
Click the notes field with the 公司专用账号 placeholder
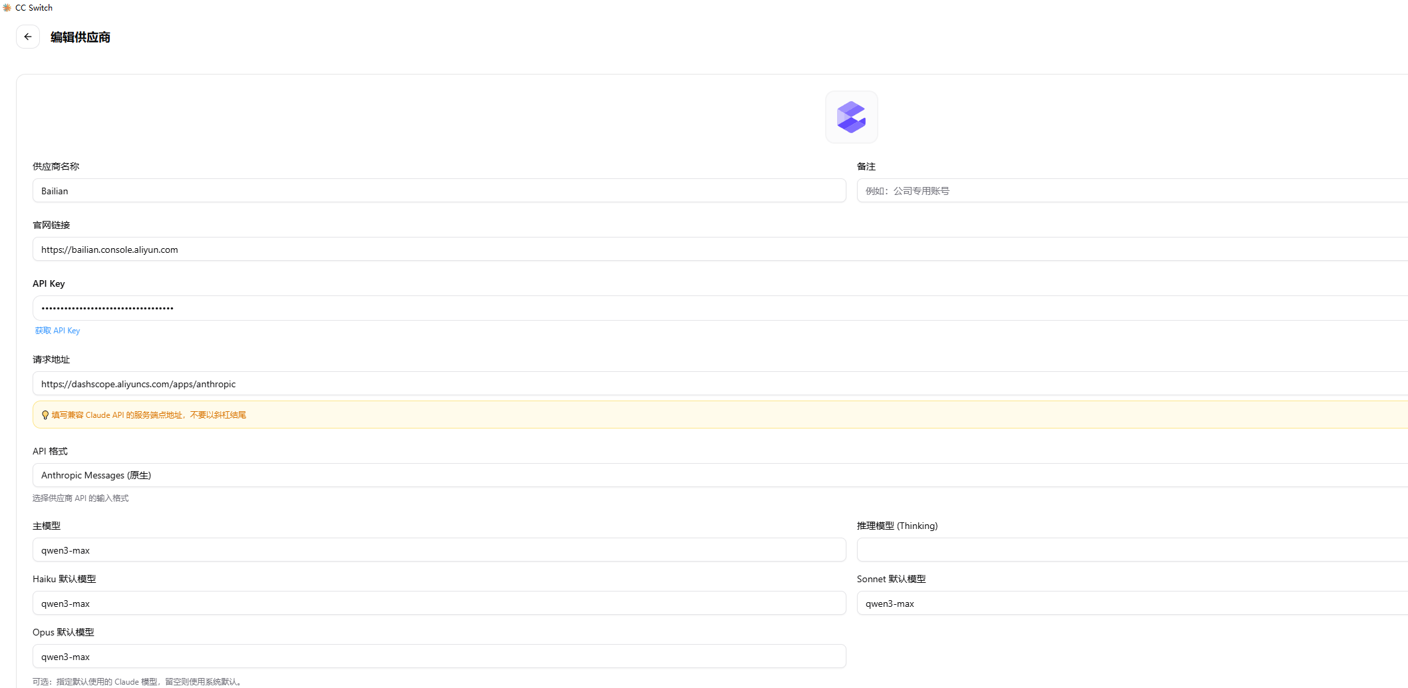click(1133, 191)
